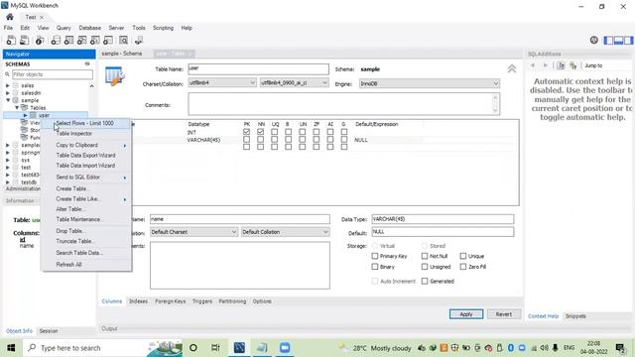635x357 pixels.
Task: Toggle the left sidebar panel icon
Action: (x=608, y=40)
